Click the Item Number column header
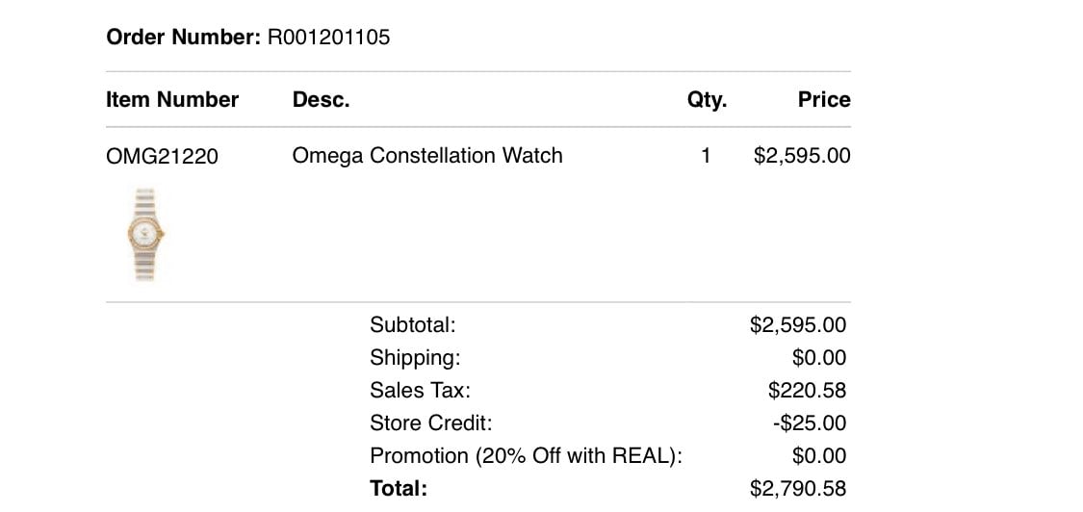1083x512 pixels. (x=172, y=99)
